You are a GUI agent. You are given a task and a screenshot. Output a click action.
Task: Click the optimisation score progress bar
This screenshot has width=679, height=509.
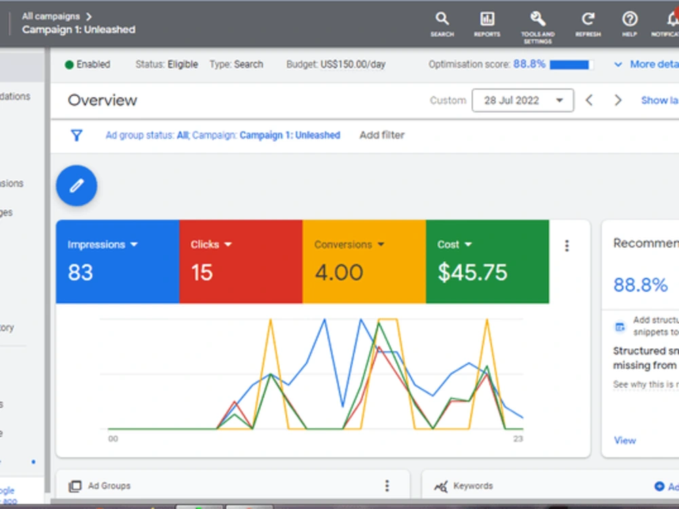tap(572, 65)
